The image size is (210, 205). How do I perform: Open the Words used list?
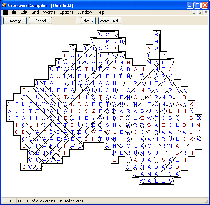pyautogui.click(x=110, y=21)
